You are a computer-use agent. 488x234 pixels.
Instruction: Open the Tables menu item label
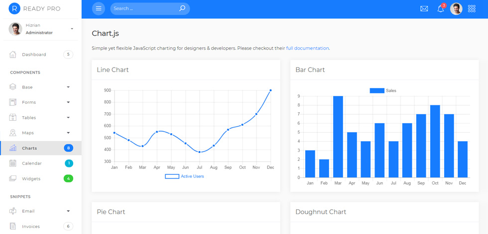pyautogui.click(x=29, y=118)
